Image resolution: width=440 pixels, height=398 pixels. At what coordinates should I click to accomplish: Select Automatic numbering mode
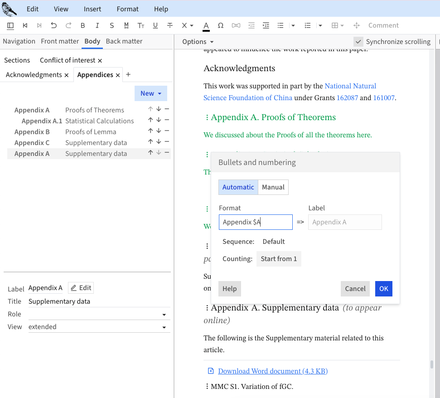coord(238,187)
